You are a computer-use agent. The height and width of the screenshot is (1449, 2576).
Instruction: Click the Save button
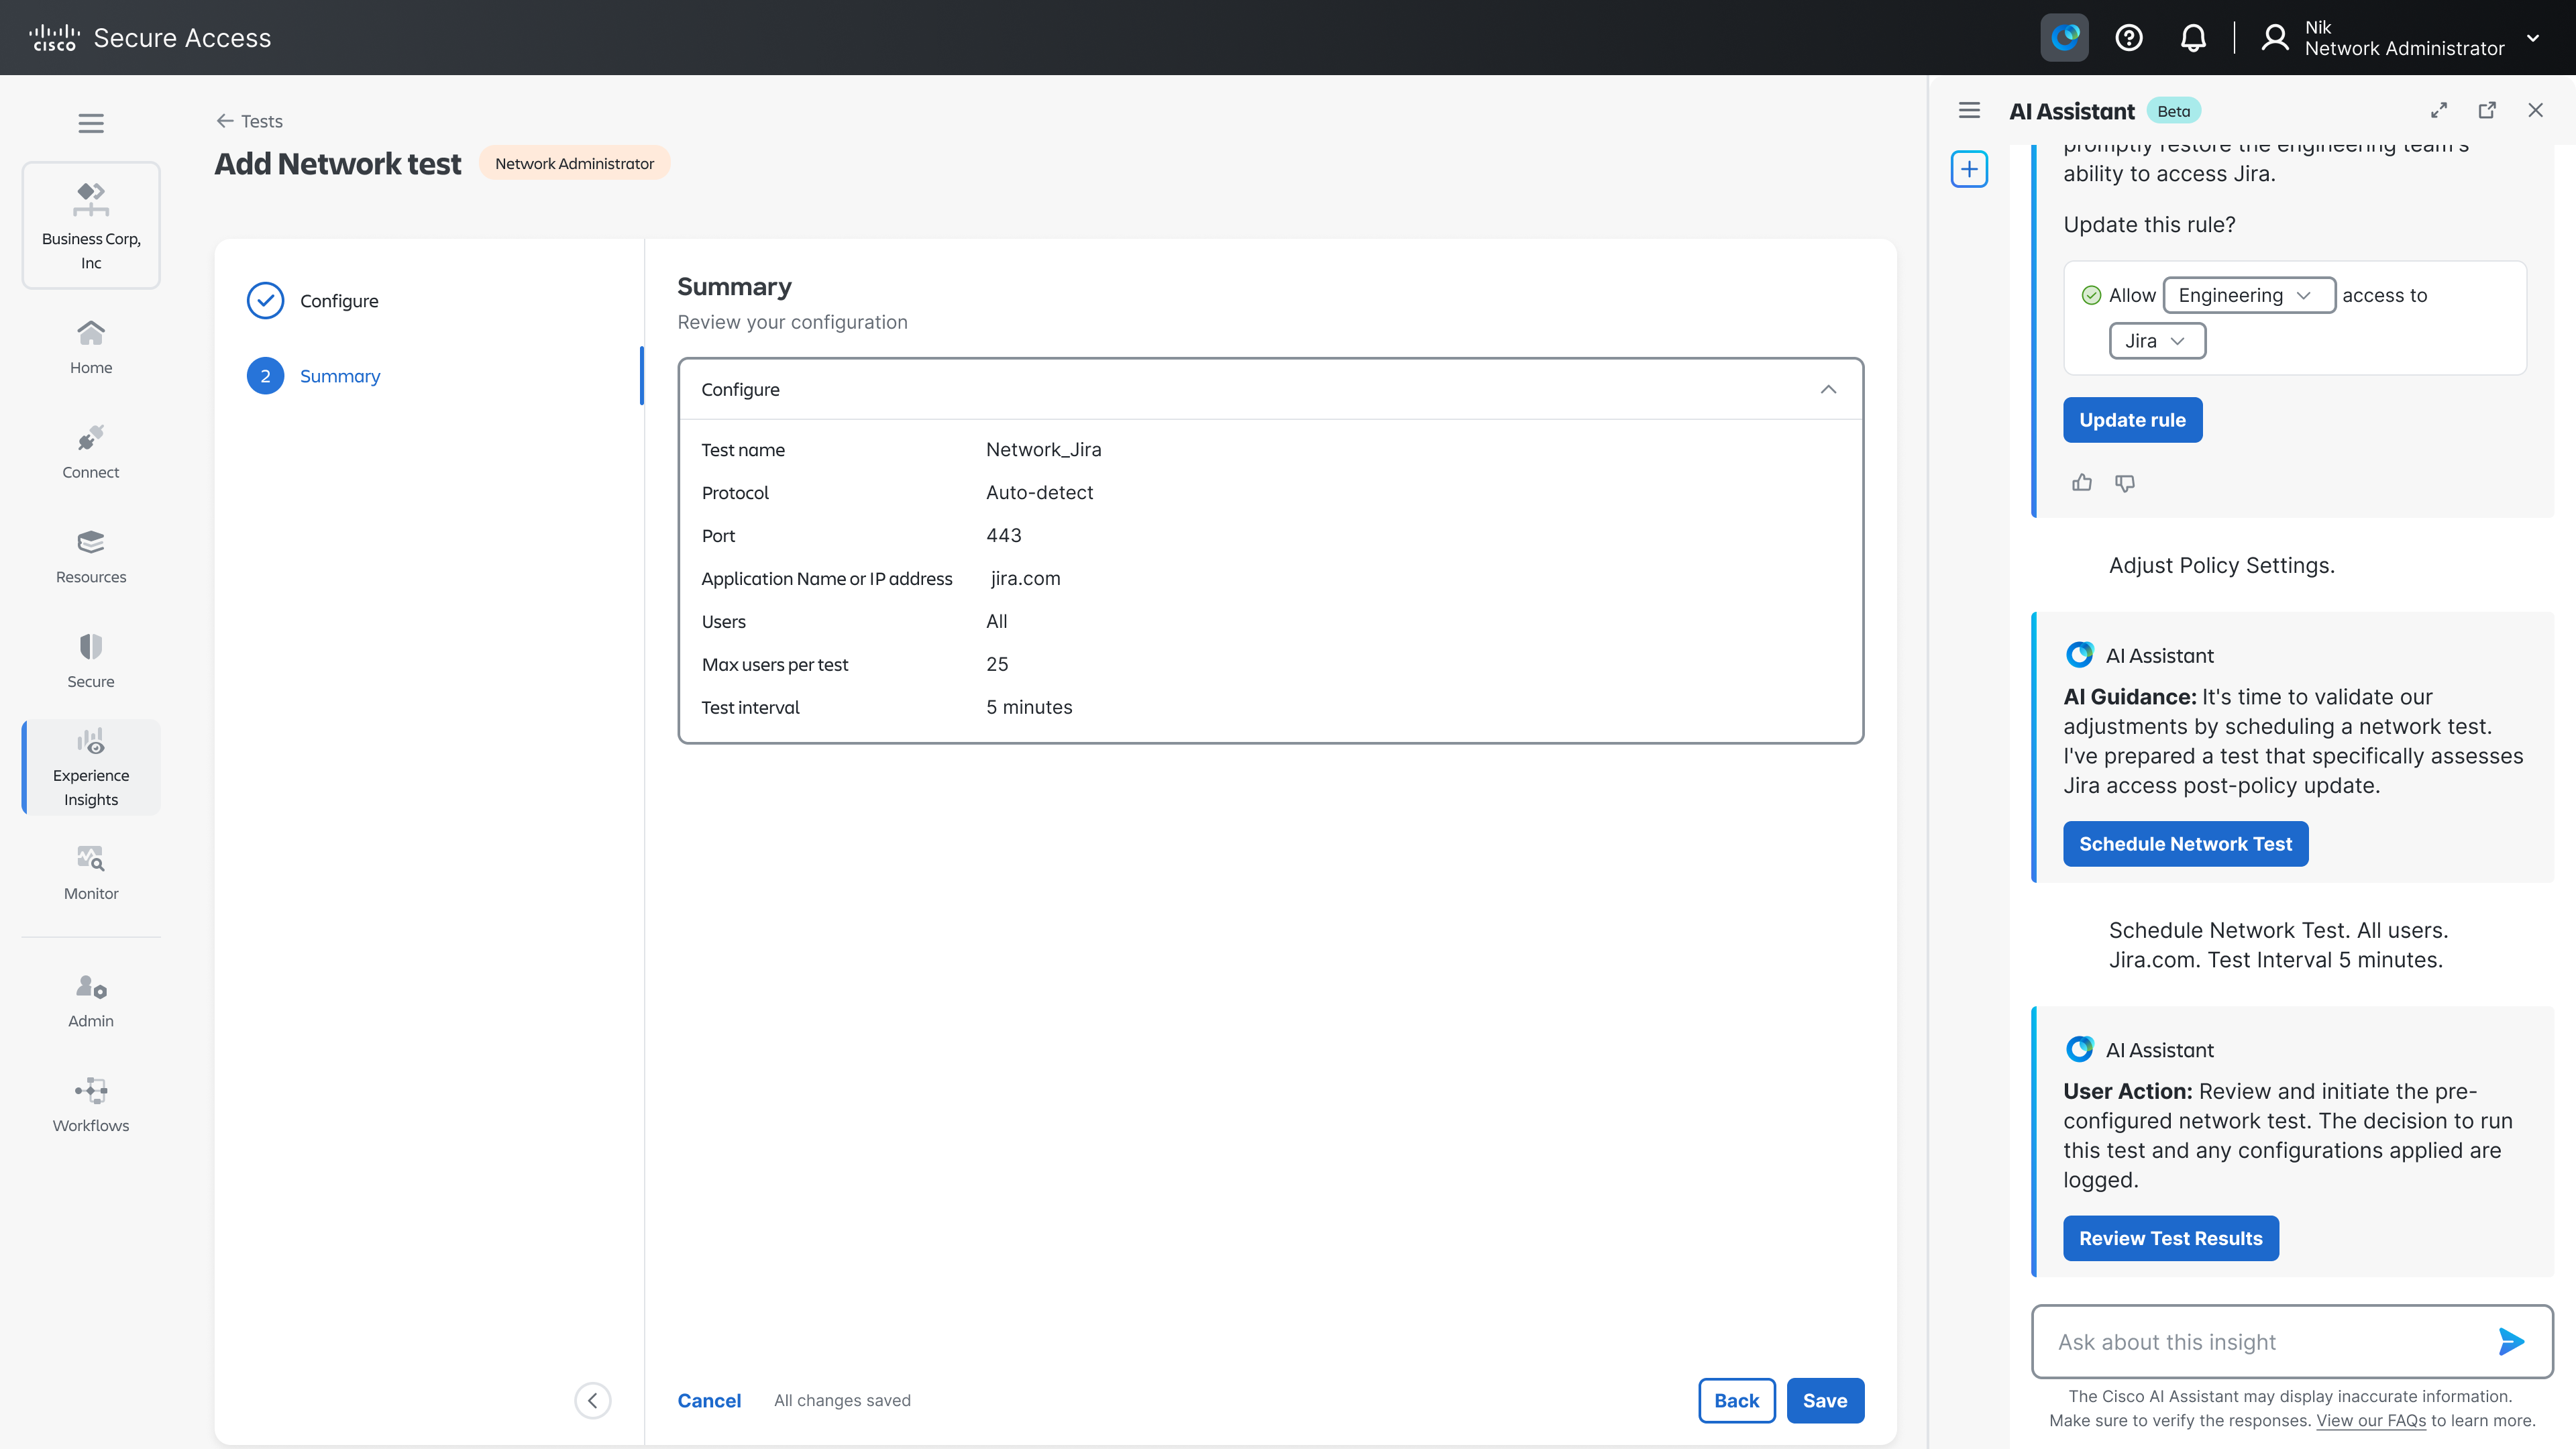(x=1824, y=1400)
